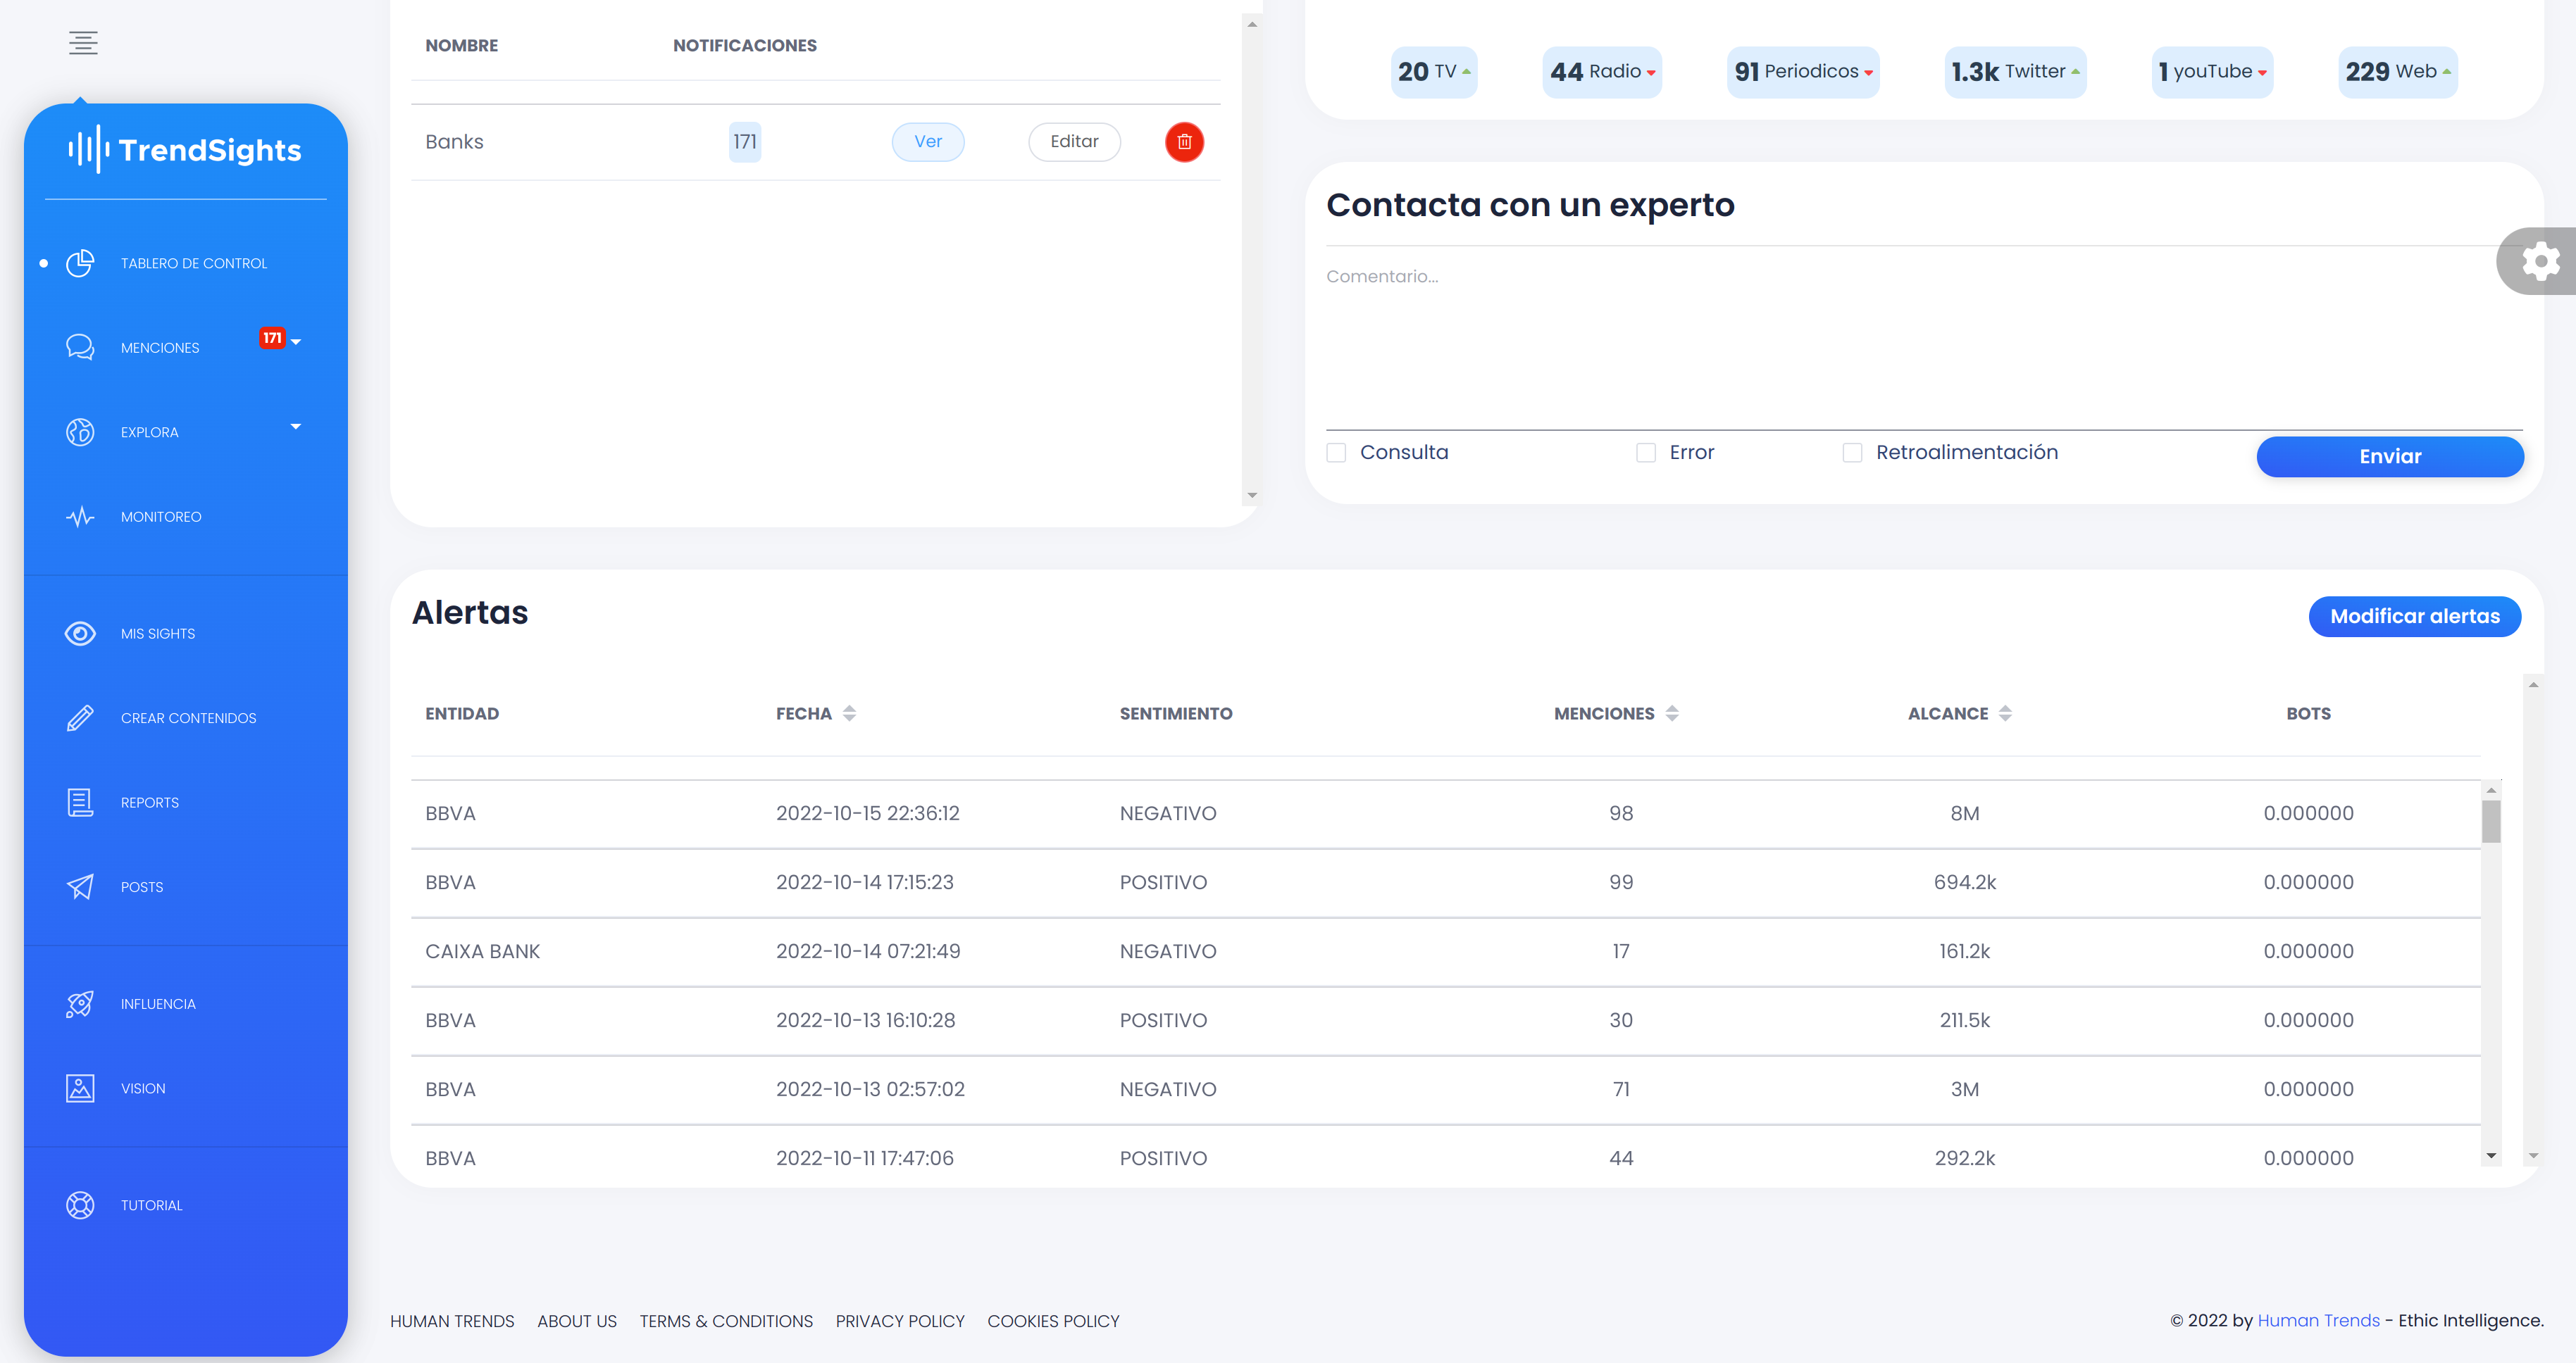Toggle the sidebar hamburger menu icon
Image resolution: width=2576 pixels, height=1363 pixels.
coord(83,43)
